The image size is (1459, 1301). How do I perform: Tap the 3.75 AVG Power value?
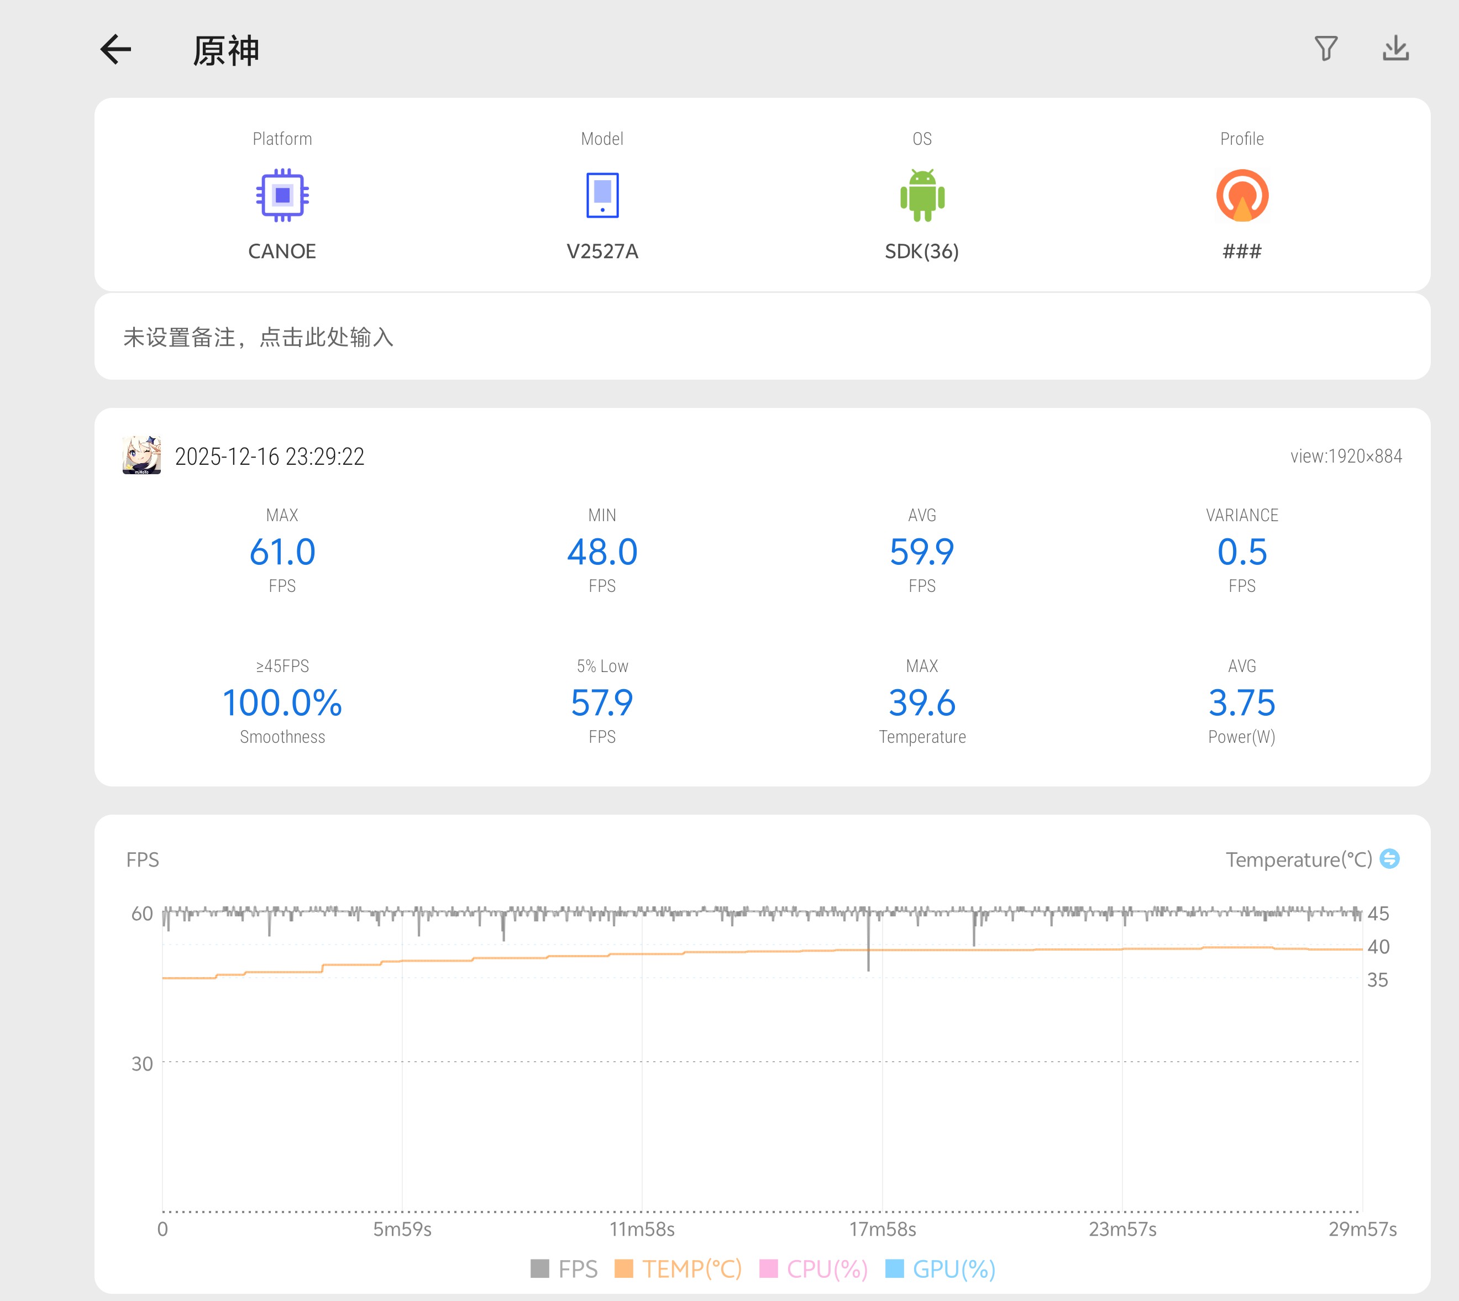pos(1242,702)
